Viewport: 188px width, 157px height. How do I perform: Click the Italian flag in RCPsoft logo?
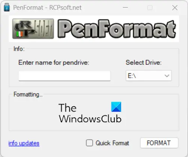(20, 34)
